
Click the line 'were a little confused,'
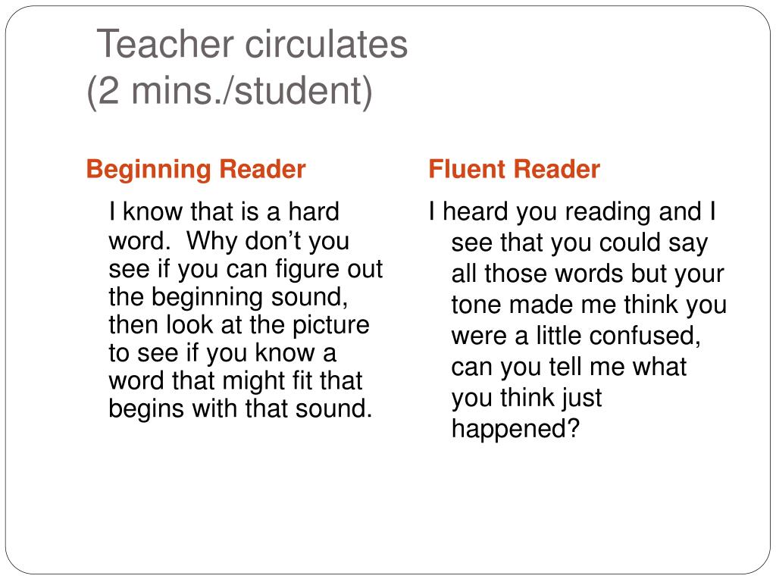point(576,336)
